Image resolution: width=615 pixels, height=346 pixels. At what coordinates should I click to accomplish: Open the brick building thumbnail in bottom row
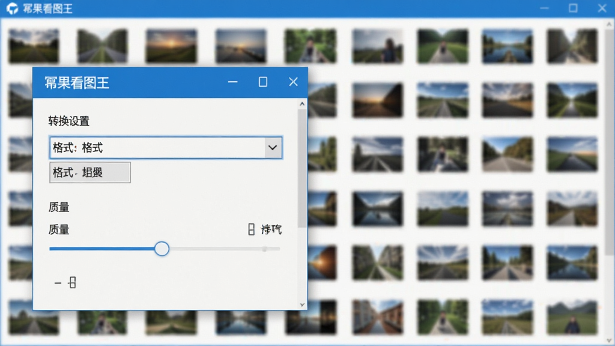(377, 317)
